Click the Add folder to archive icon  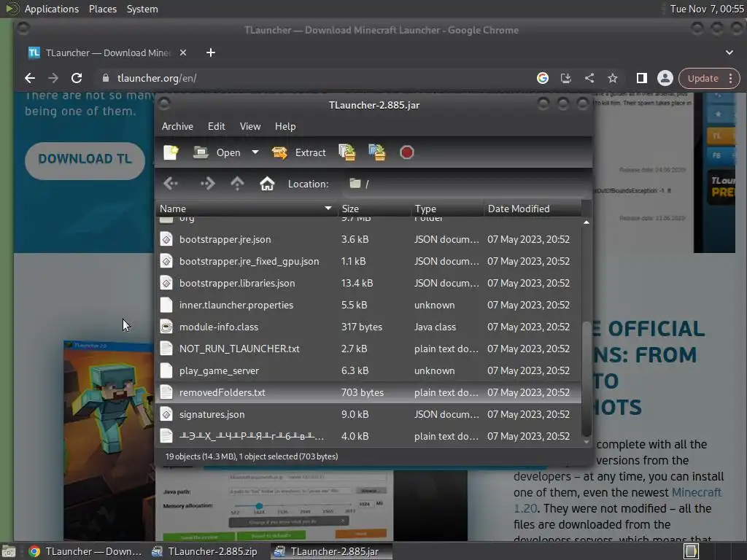pyautogui.click(x=377, y=152)
